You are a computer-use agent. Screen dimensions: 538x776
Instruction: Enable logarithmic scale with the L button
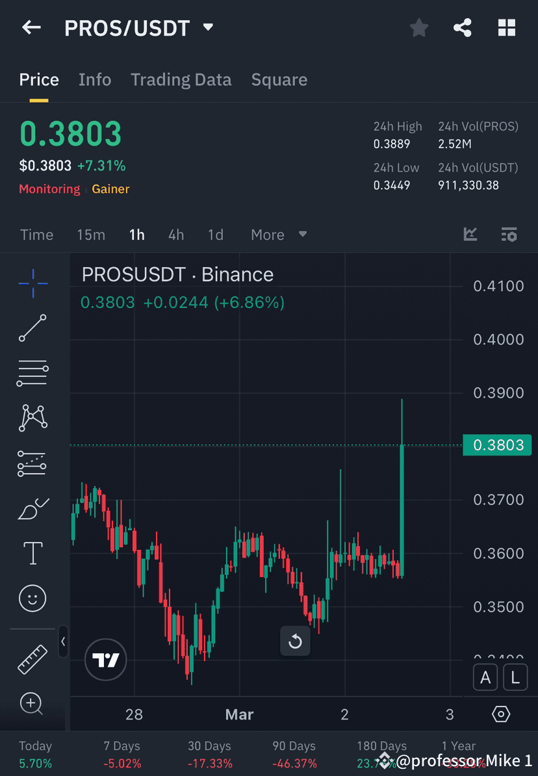point(515,677)
